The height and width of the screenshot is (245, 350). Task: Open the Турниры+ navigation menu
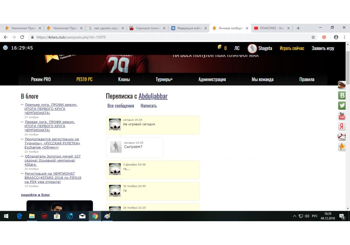pyautogui.click(x=164, y=79)
